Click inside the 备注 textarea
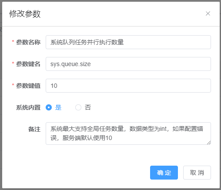This screenshot has width=221, height=190. pos(128,133)
